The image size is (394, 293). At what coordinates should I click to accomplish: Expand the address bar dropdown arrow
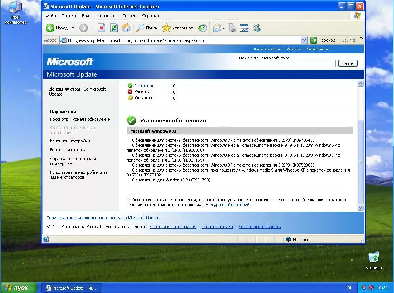tap(304, 40)
